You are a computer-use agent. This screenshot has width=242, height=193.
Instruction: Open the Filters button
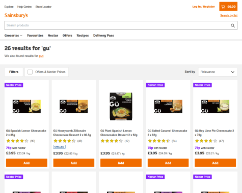pyautogui.click(x=14, y=72)
